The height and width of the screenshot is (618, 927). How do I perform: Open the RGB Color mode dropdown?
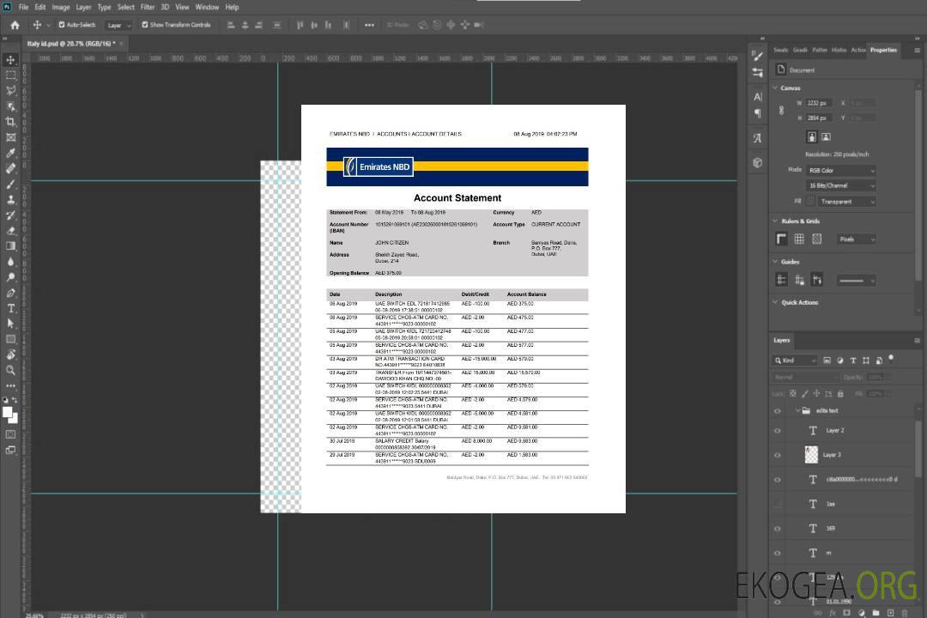[840, 170]
